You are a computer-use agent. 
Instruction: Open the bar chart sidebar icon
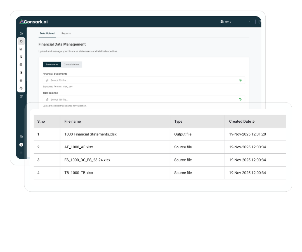pyautogui.click(x=21, y=49)
